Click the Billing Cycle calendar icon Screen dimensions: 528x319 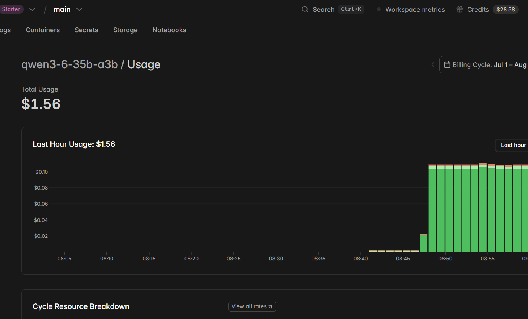[447, 64]
